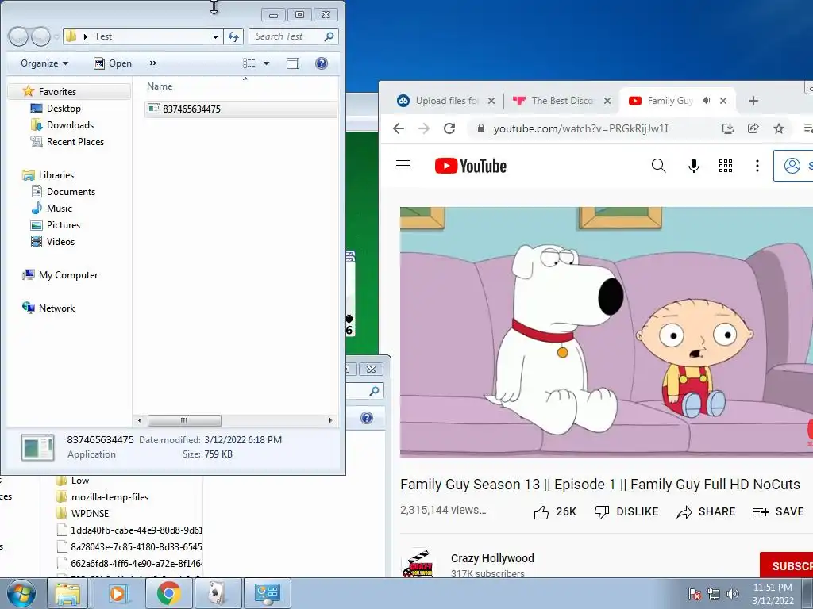Click the DISLIKE button
Image resolution: width=813 pixels, height=609 pixels.
(x=626, y=511)
